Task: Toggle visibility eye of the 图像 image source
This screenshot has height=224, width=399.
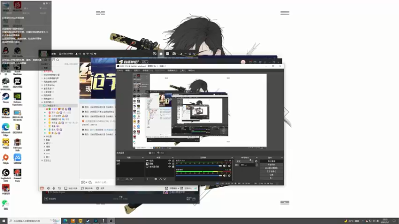Action: 170,164
